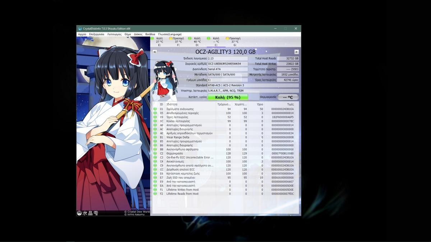Select the Κατάσταση καμπύλης ζωής row

pyautogui.click(x=225, y=174)
